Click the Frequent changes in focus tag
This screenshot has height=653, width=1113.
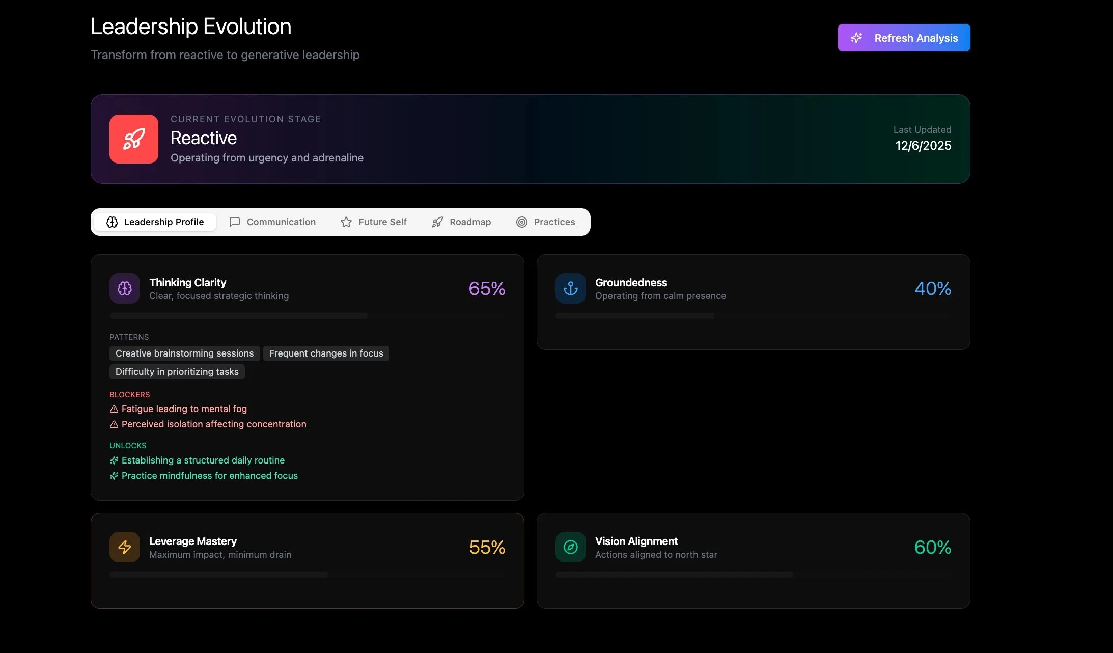click(x=326, y=353)
